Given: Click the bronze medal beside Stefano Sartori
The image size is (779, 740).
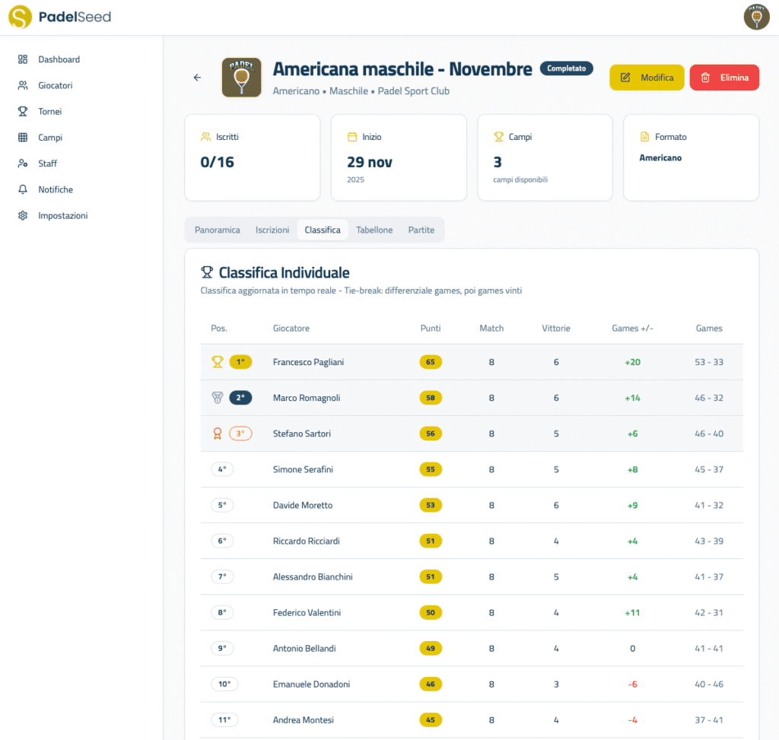Looking at the screenshot, I should [216, 434].
